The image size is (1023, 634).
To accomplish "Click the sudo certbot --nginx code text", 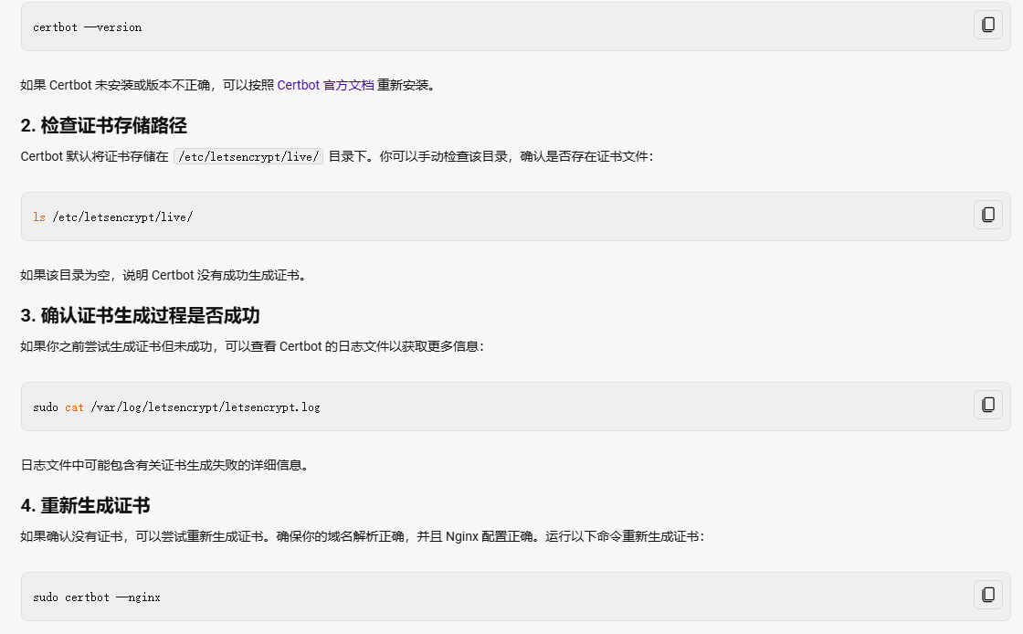I will pos(97,597).
